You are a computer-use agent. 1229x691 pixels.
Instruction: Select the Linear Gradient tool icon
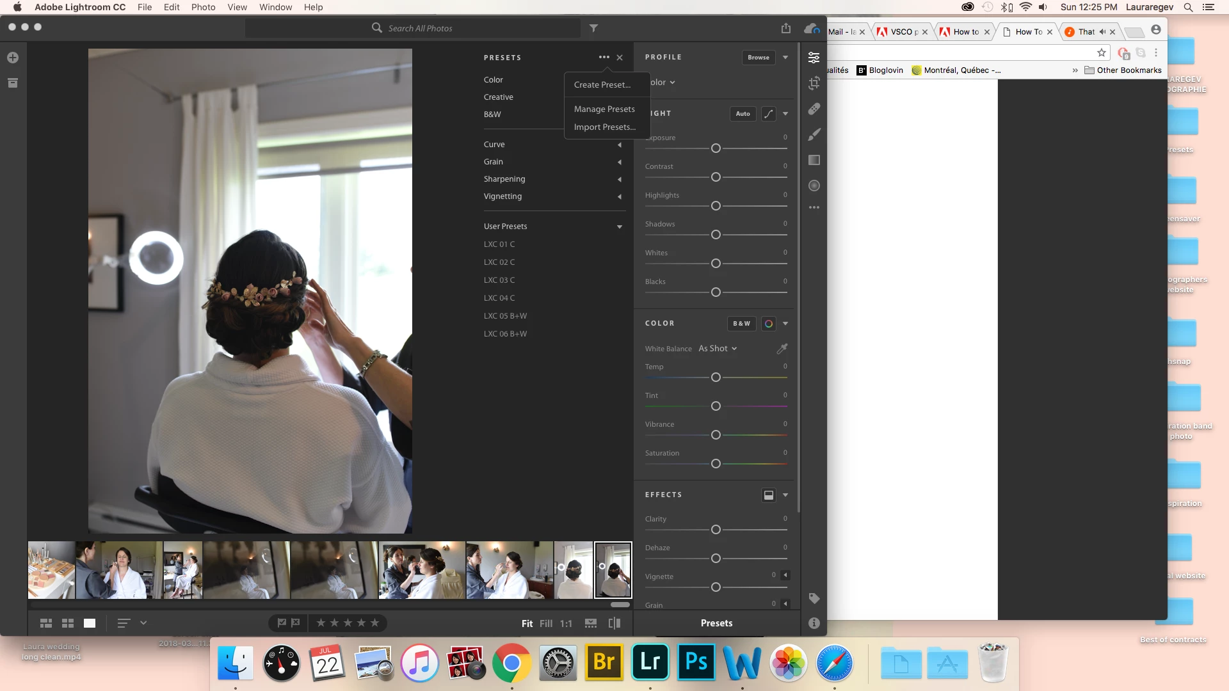814,160
